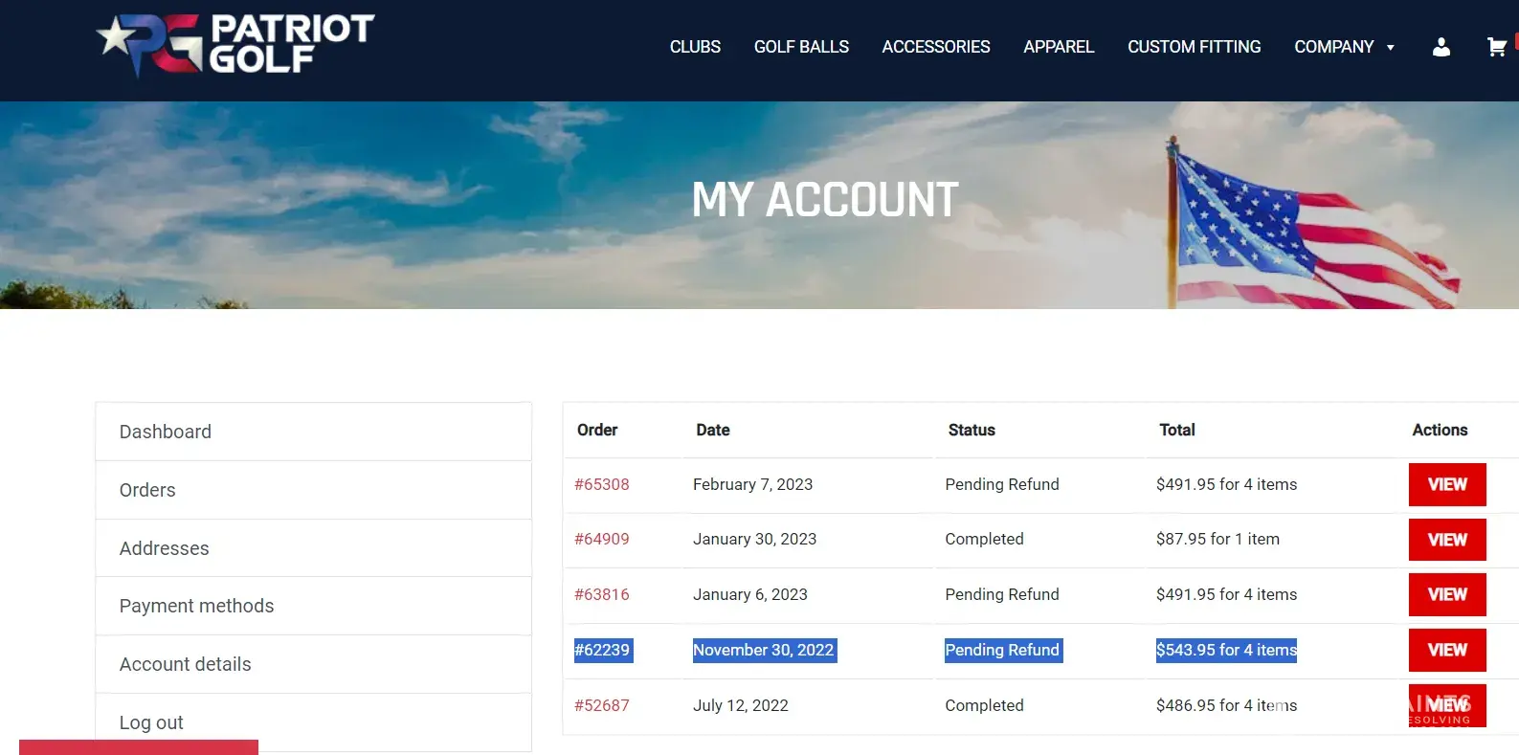Click the Patriot Golf logo
This screenshot has height=755, width=1519.
click(235, 45)
